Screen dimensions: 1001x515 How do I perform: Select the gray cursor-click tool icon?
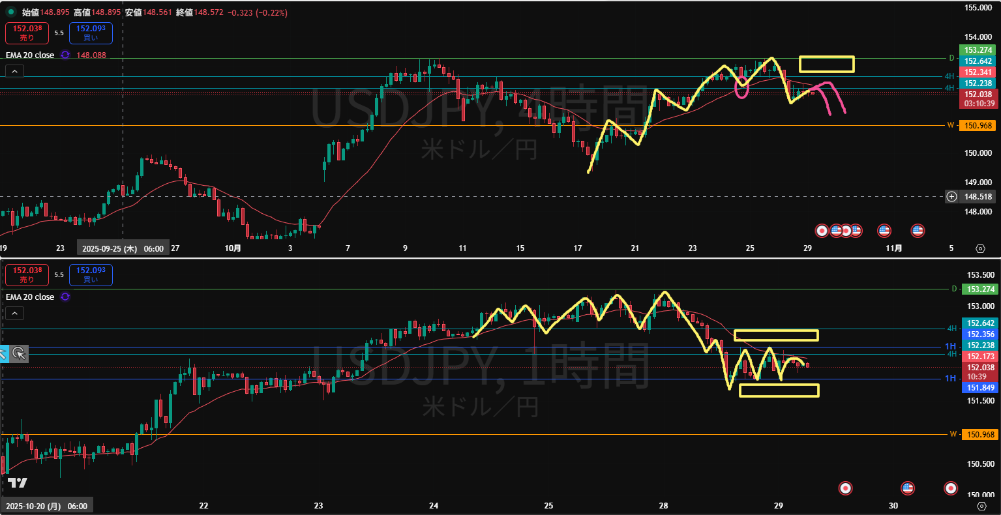(x=19, y=353)
